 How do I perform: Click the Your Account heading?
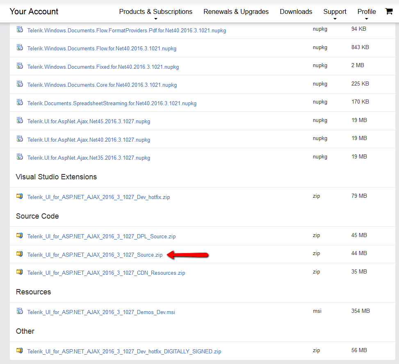tap(34, 11)
